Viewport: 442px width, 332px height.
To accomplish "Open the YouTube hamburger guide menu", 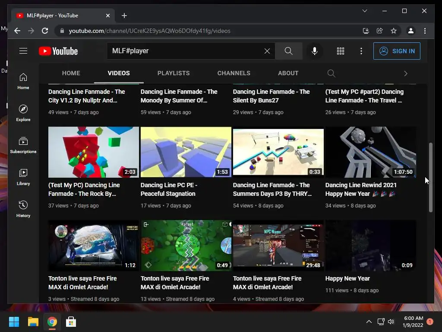I will 23,51.
